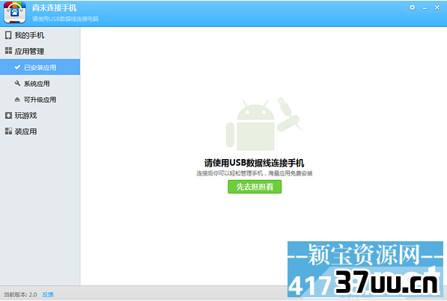The width and height of the screenshot is (447, 301).
Task: Click the Baidu assistant bag logo
Action: [x=14, y=12]
